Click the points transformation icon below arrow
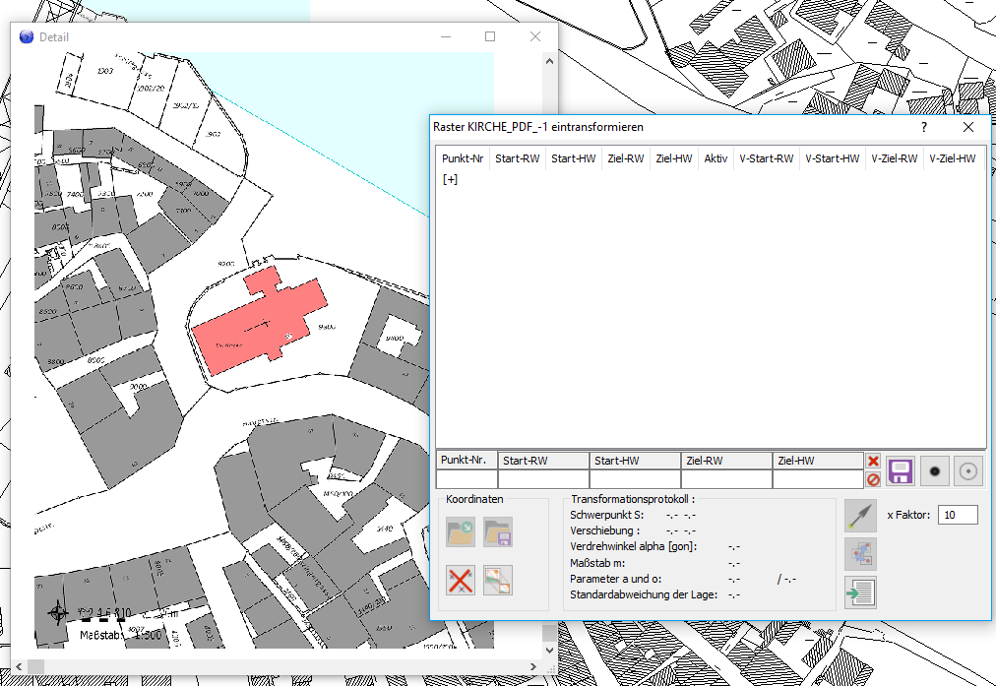 click(860, 554)
